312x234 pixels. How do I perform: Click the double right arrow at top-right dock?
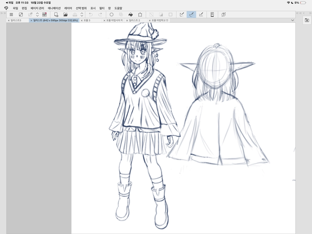310,13
